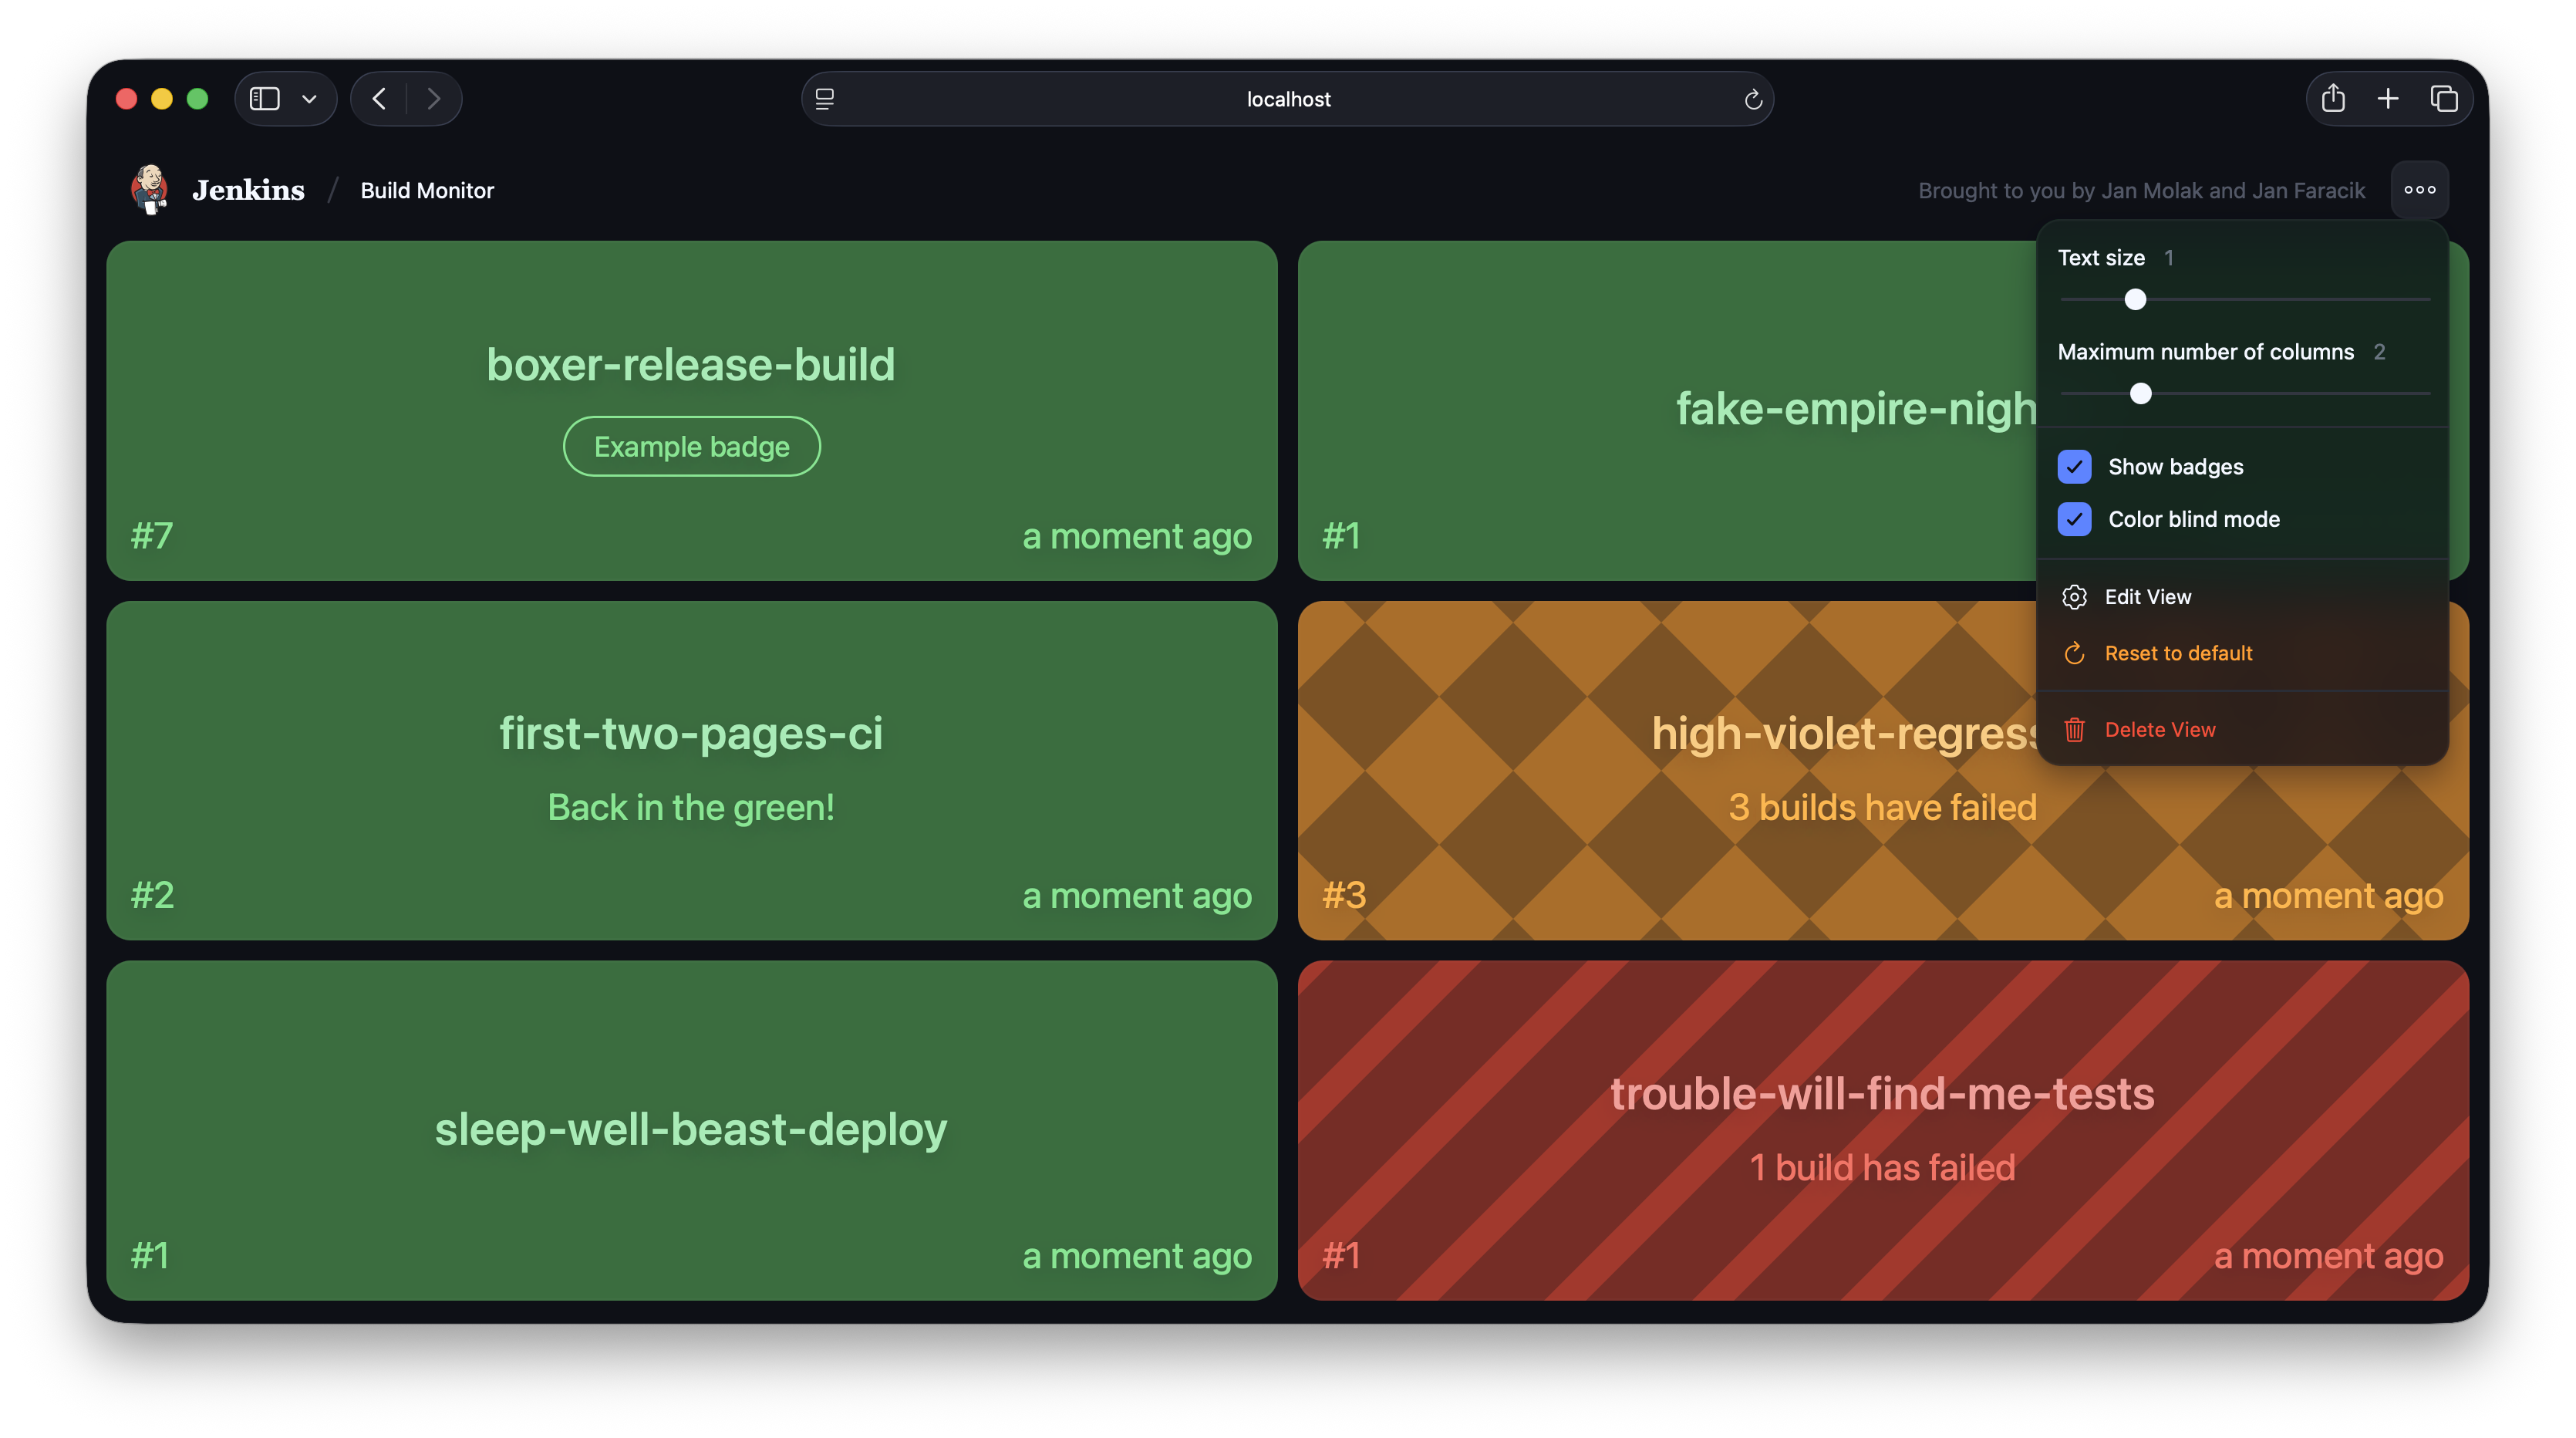This screenshot has width=2576, height=1438.
Task: Open the boxer-release-build job link
Action: pos(690,364)
